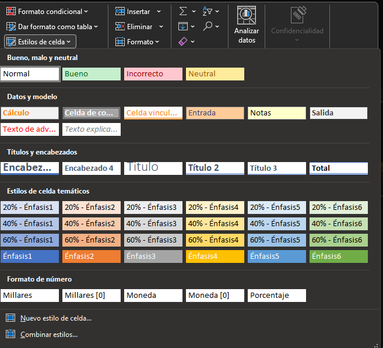This screenshot has height=348, width=383.
Task: Open the Insertar dropdown arrow
Action: (x=159, y=11)
